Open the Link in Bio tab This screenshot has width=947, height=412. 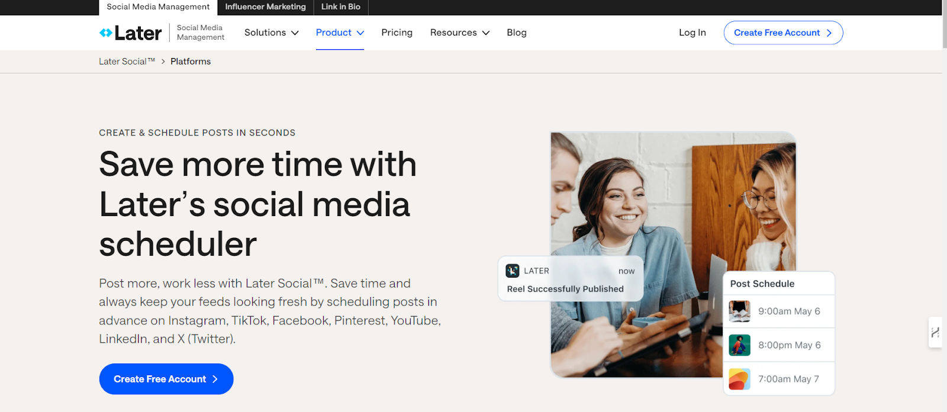pos(341,7)
